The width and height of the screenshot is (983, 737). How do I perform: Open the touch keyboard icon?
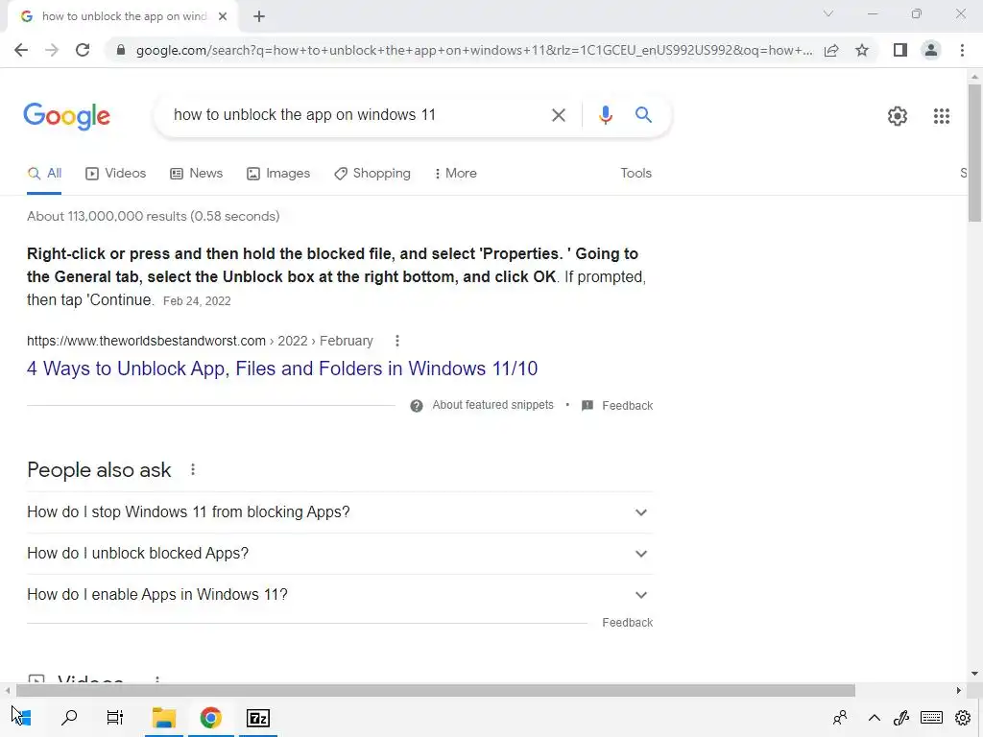pos(931,718)
